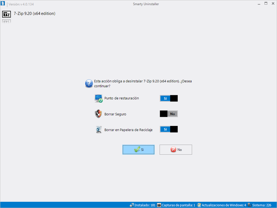Click the Sistema status bar icon
Screen dimensions: 277x208
pos(250,205)
